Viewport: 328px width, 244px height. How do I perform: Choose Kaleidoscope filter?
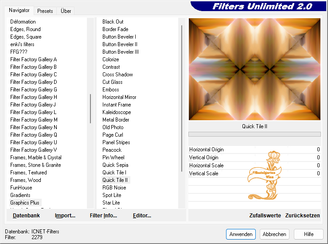(x=117, y=112)
